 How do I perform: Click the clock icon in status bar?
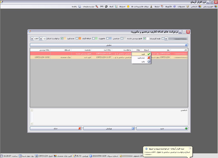tap(2, 156)
